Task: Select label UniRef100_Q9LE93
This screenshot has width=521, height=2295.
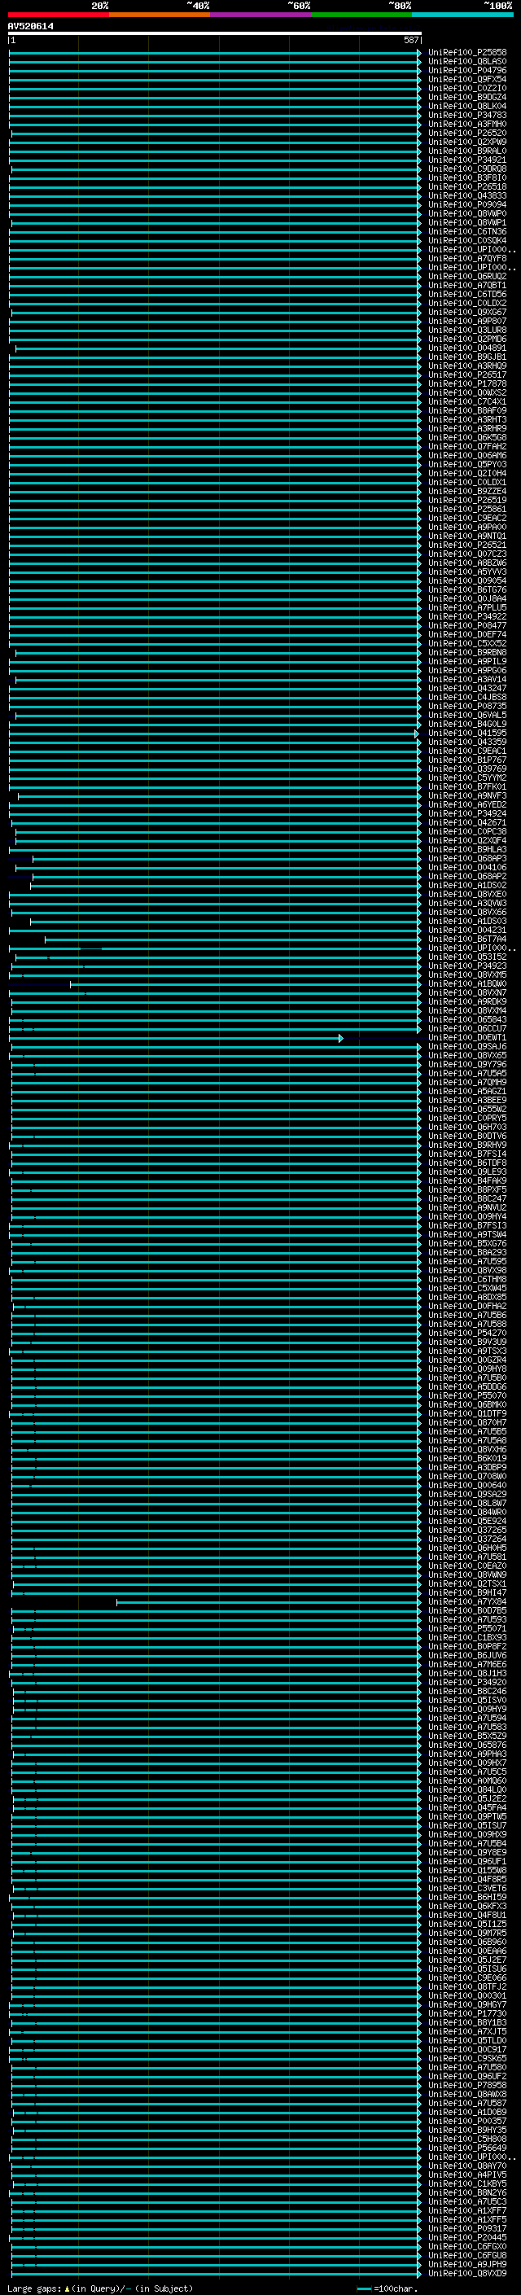Action: click(467, 1172)
